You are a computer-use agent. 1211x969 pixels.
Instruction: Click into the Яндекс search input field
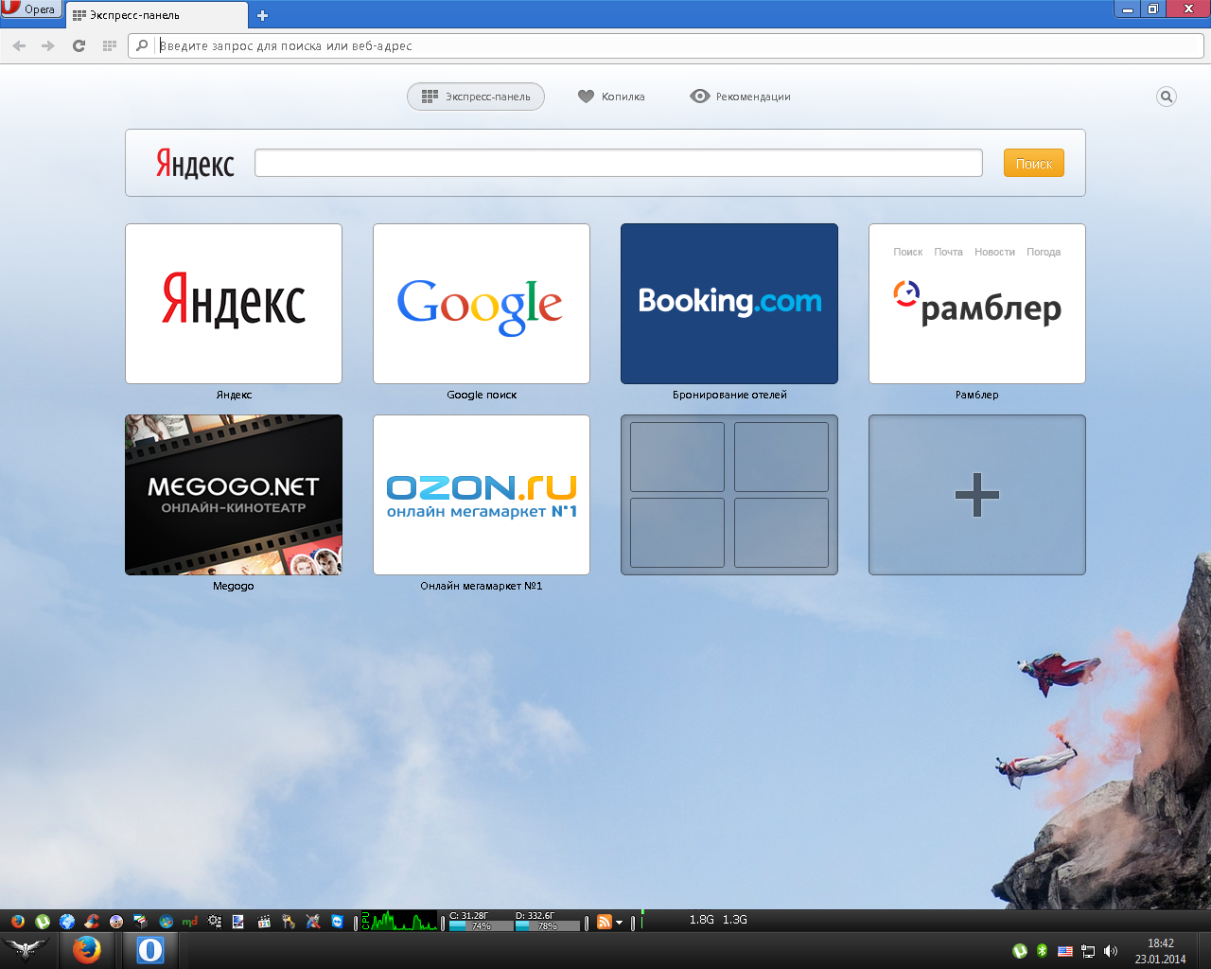(618, 163)
